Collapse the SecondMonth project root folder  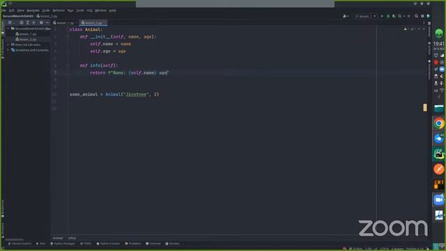click(8, 29)
